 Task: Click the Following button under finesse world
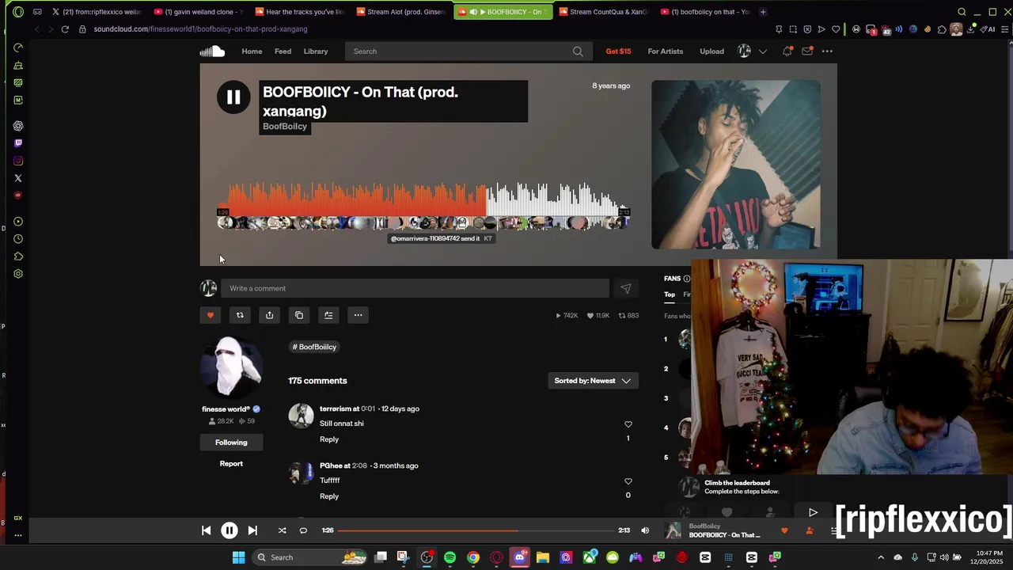231,443
